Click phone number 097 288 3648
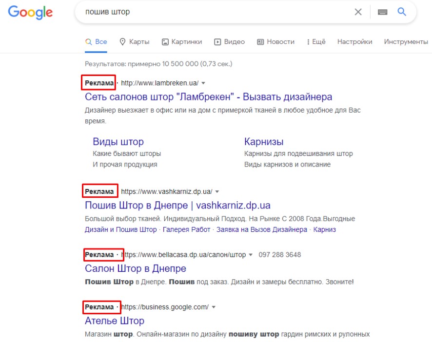This screenshot has height=342, width=432. click(280, 255)
